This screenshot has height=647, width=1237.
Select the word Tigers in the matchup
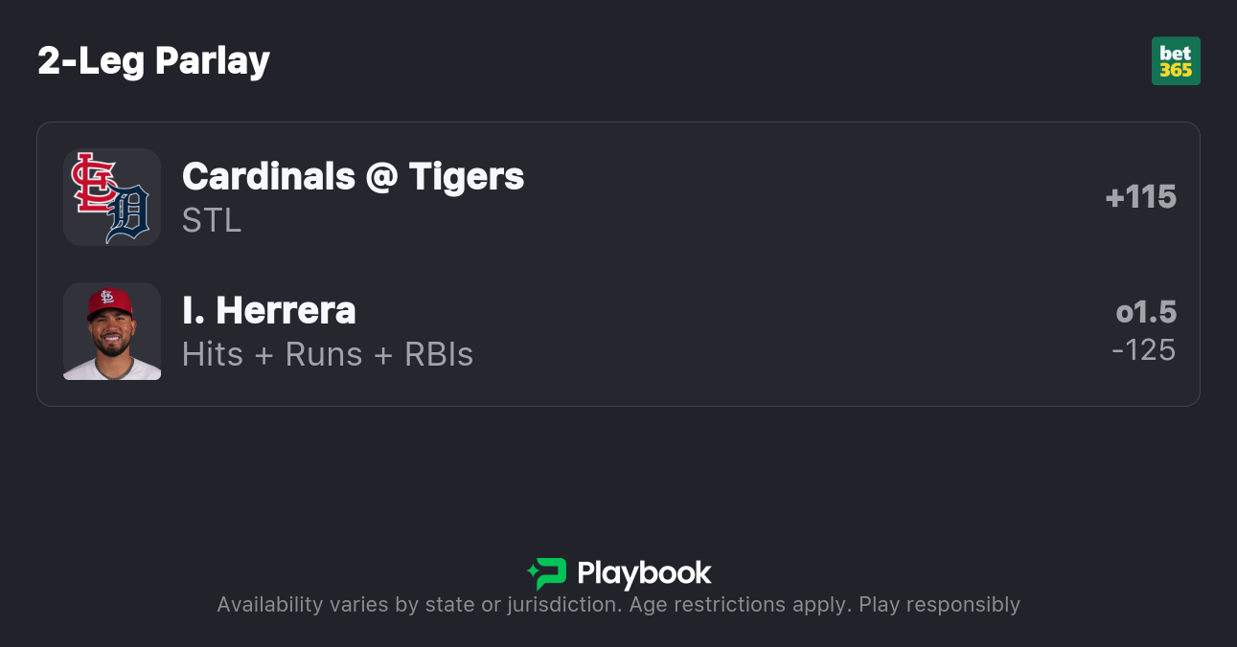point(467,176)
